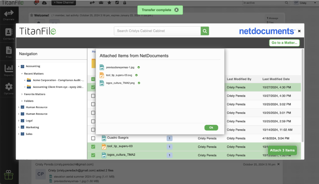This screenshot has width=319, height=184.
Task: Collapse the Recent Matters arrow
Action: (22, 74)
